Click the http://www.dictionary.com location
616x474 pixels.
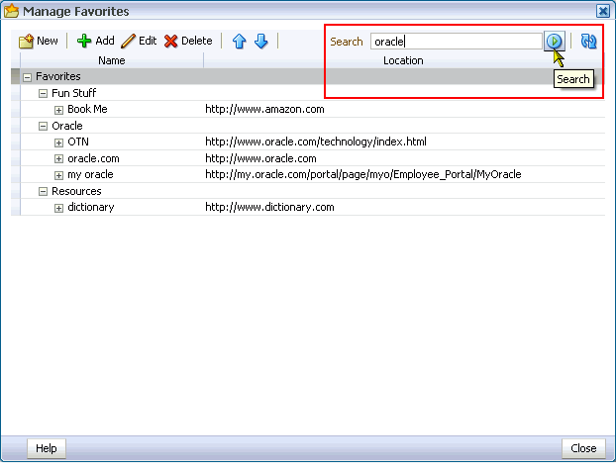point(269,207)
